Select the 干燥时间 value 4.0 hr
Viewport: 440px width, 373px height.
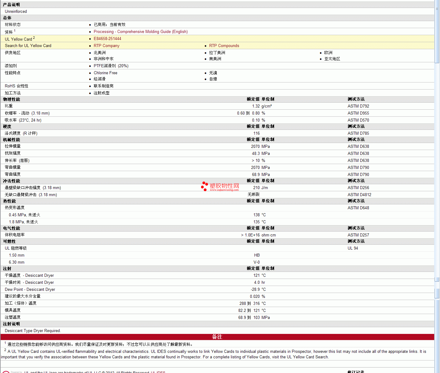(259, 282)
